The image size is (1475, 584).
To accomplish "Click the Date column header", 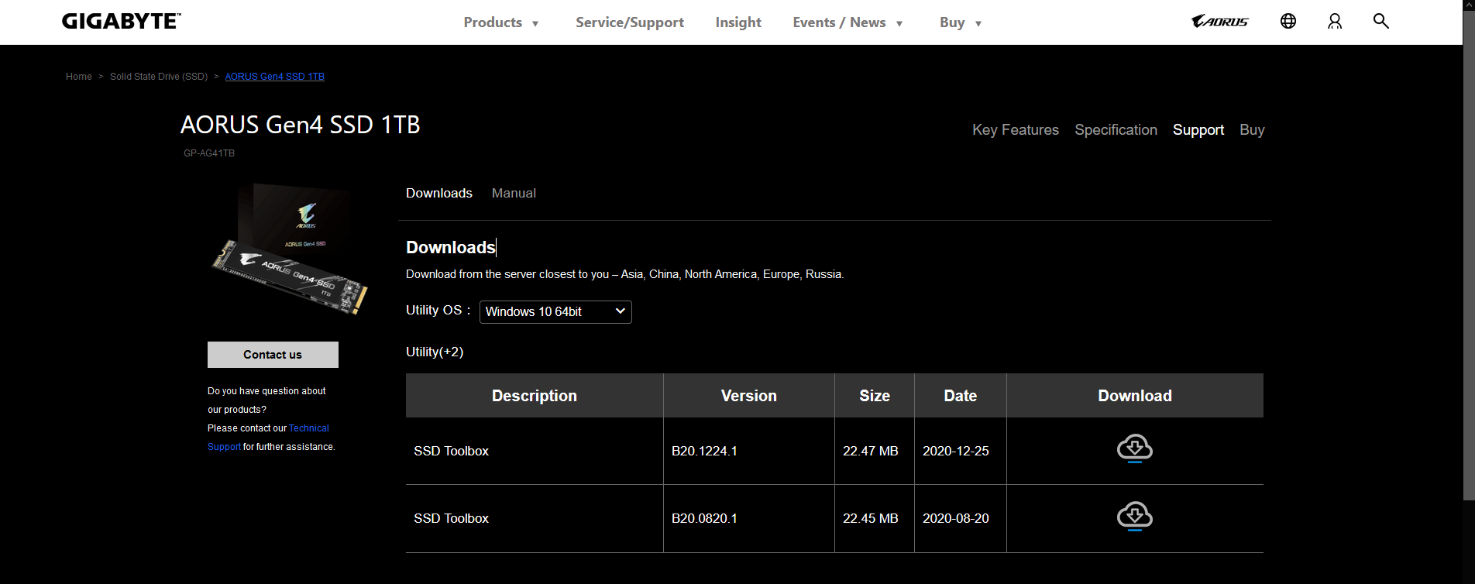I will pos(961,396).
